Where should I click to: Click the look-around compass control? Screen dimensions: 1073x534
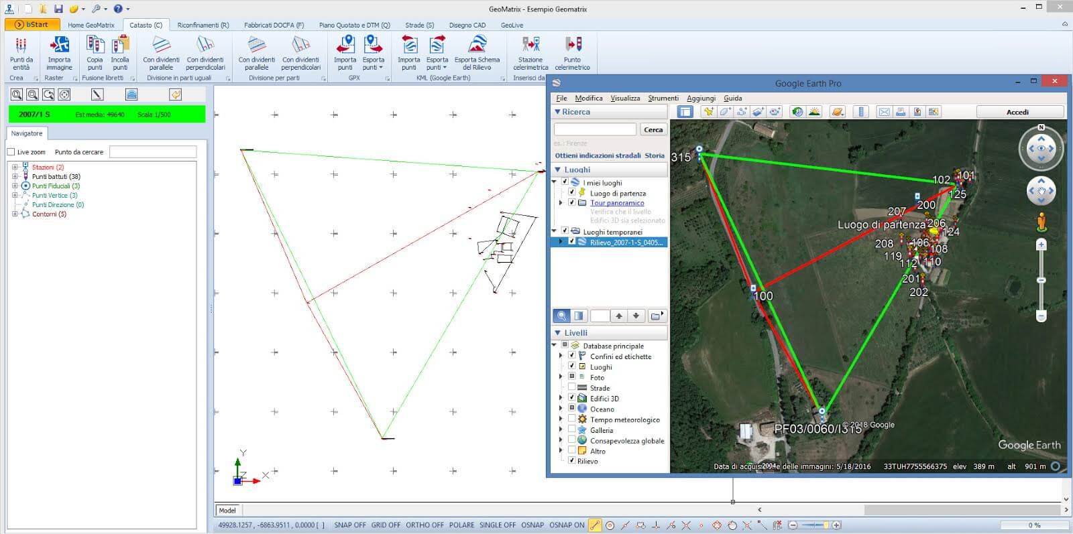(1041, 148)
